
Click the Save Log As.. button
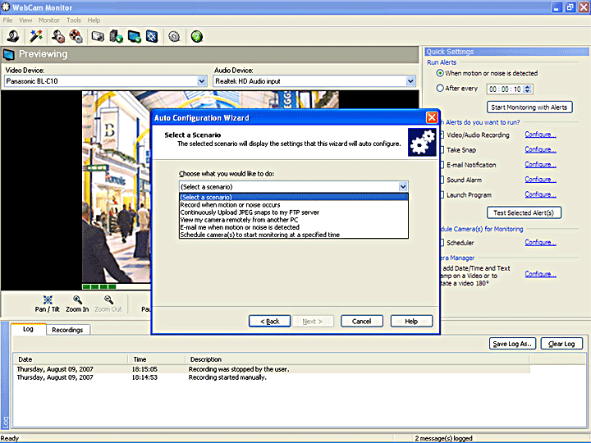[512, 344]
